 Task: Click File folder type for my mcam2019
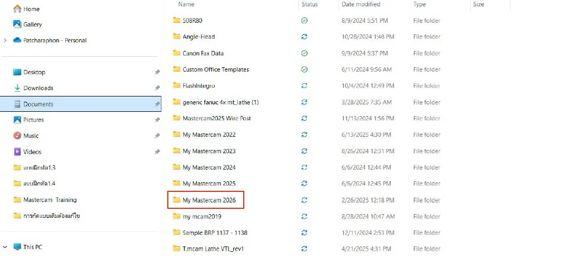(426, 216)
